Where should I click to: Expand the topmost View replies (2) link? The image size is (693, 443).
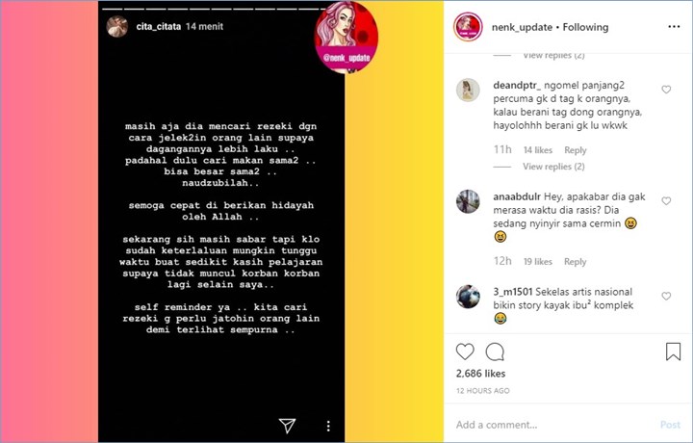[553, 56]
